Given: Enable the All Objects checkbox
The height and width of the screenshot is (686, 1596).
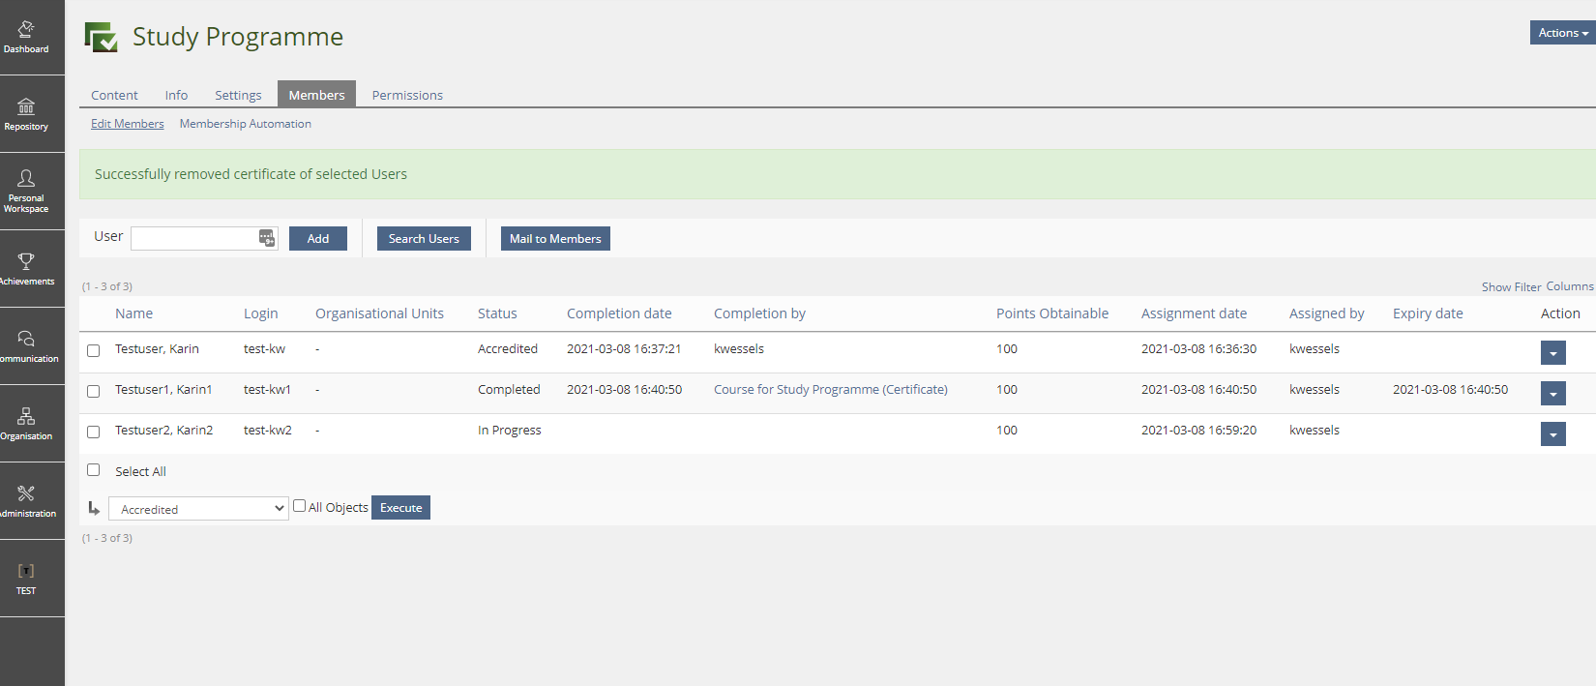Looking at the screenshot, I should click(x=300, y=506).
